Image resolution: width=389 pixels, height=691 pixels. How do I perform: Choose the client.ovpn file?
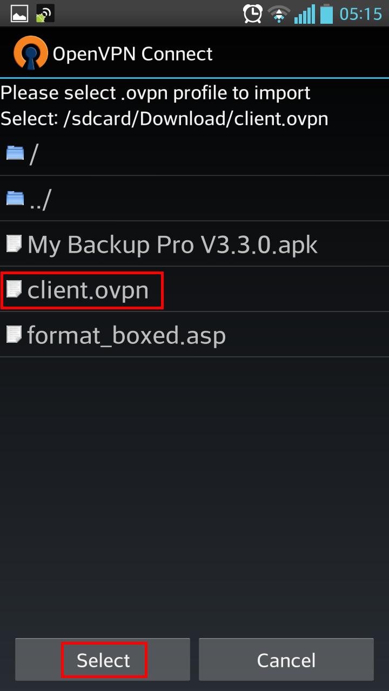(194, 289)
